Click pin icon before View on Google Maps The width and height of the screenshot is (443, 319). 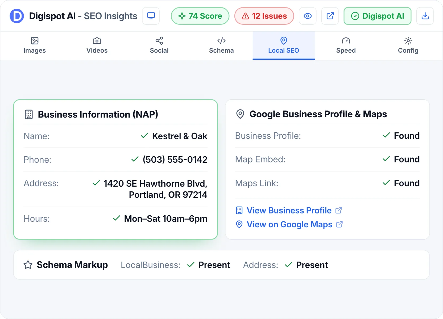pyautogui.click(x=239, y=224)
